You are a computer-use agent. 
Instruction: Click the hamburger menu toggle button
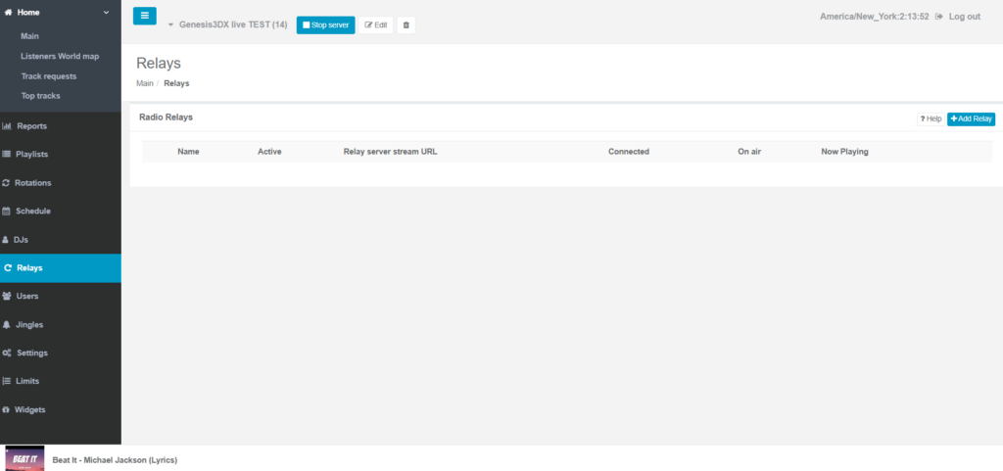click(144, 16)
